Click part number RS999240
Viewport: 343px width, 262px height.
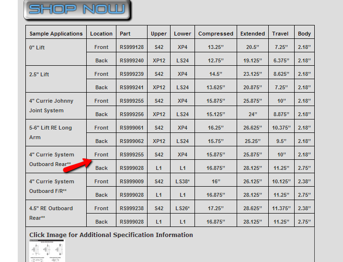[x=132, y=60]
